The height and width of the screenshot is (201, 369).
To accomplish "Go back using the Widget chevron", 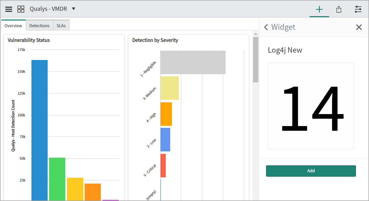I will [x=266, y=27].
